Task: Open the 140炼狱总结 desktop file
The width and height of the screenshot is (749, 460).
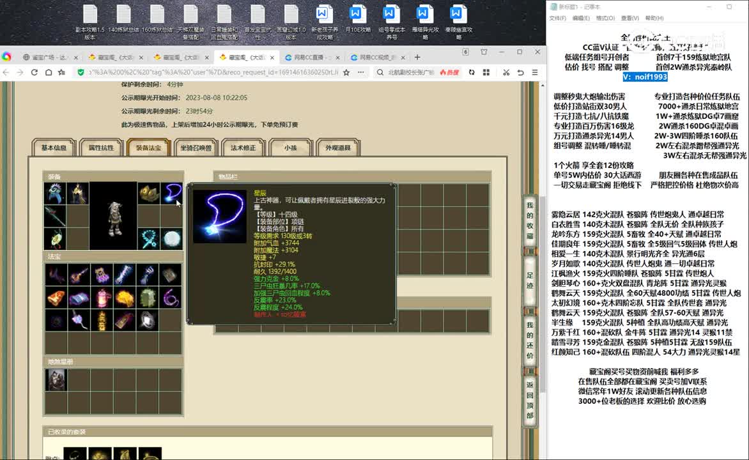Action: [123, 19]
